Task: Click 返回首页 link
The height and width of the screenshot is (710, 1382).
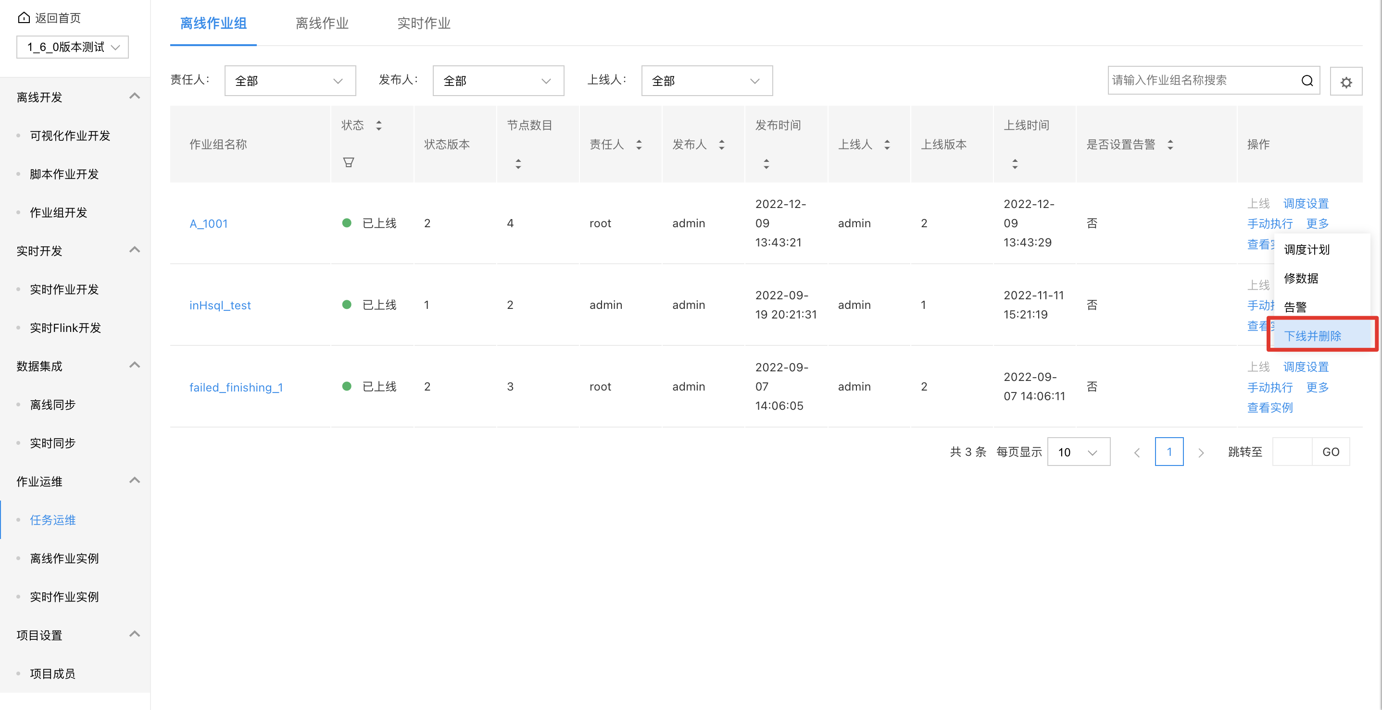Action: click(58, 18)
